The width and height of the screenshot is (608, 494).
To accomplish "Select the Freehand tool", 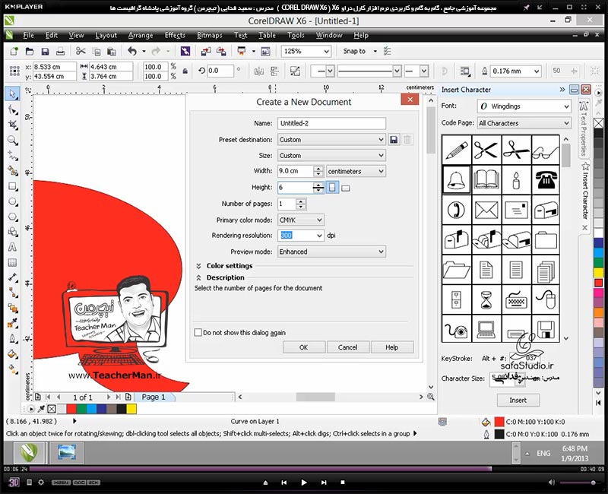I will click(12, 156).
